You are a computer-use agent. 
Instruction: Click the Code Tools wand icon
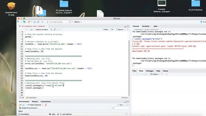pos(55,29)
